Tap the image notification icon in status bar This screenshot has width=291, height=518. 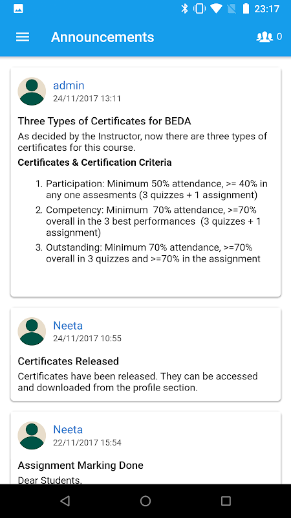pos(19,9)
